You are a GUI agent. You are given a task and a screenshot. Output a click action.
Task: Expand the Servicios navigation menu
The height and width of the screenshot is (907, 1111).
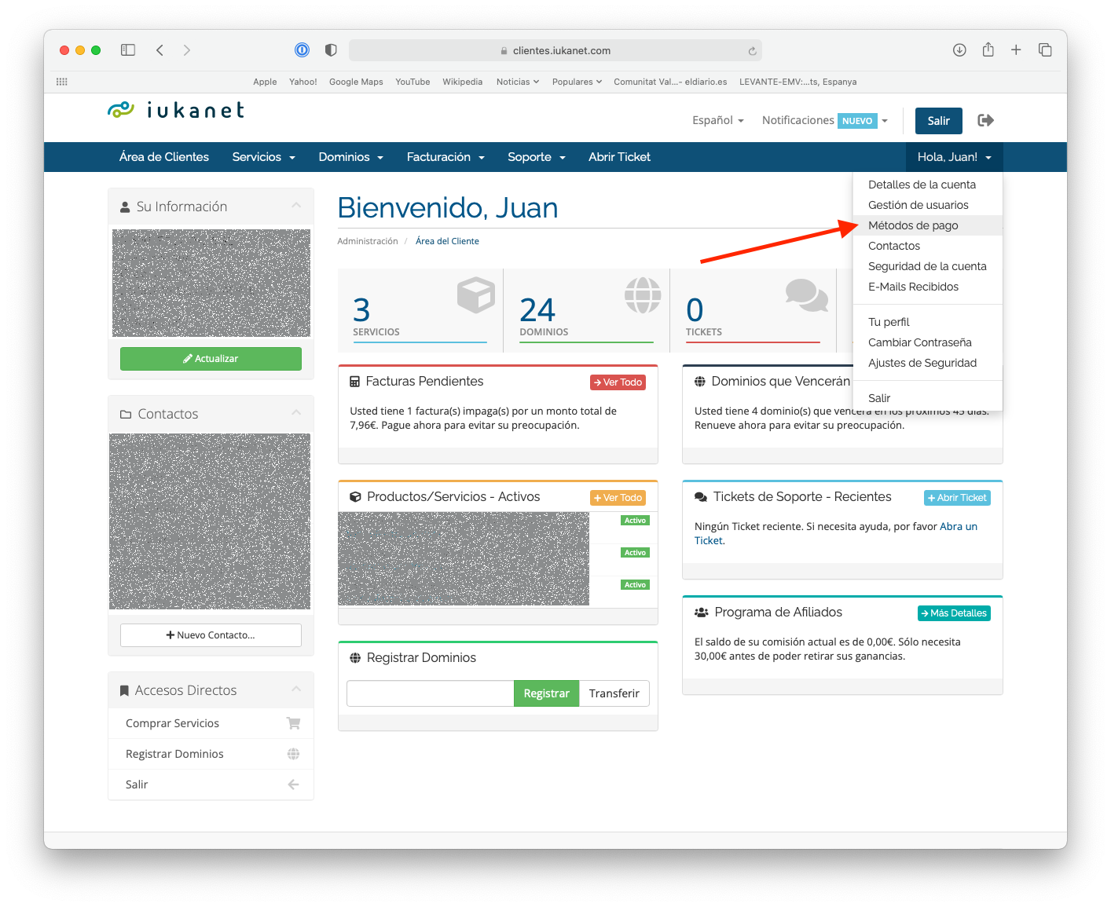click(x=264, y=157)
